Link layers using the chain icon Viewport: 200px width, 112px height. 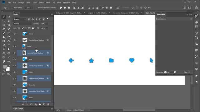coord(23,105)
